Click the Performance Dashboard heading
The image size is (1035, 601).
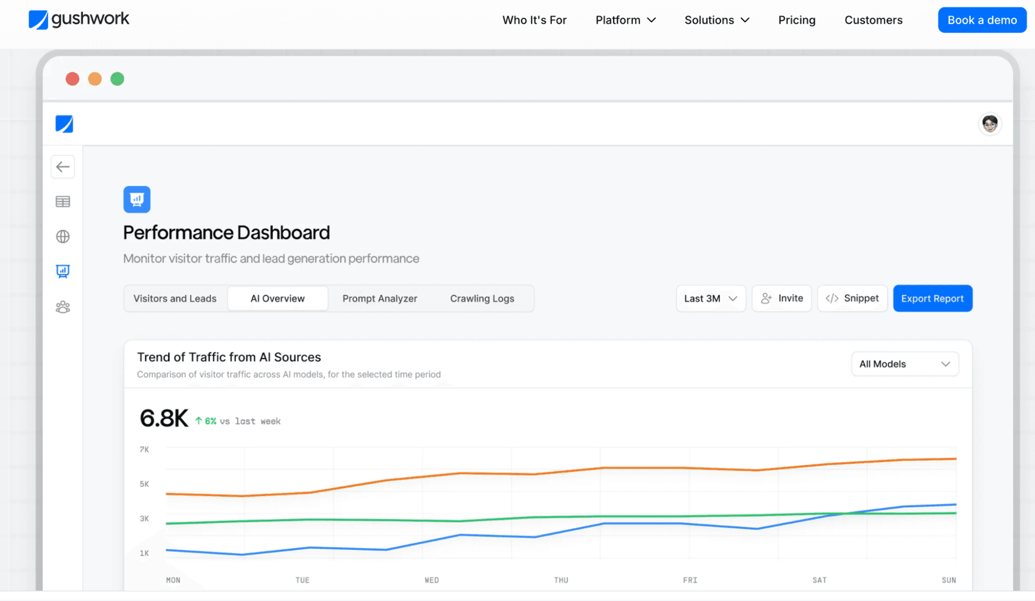click(226, 233)
